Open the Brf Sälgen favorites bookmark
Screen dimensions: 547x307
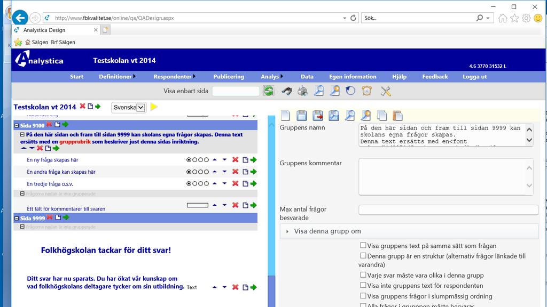[63, 42]
